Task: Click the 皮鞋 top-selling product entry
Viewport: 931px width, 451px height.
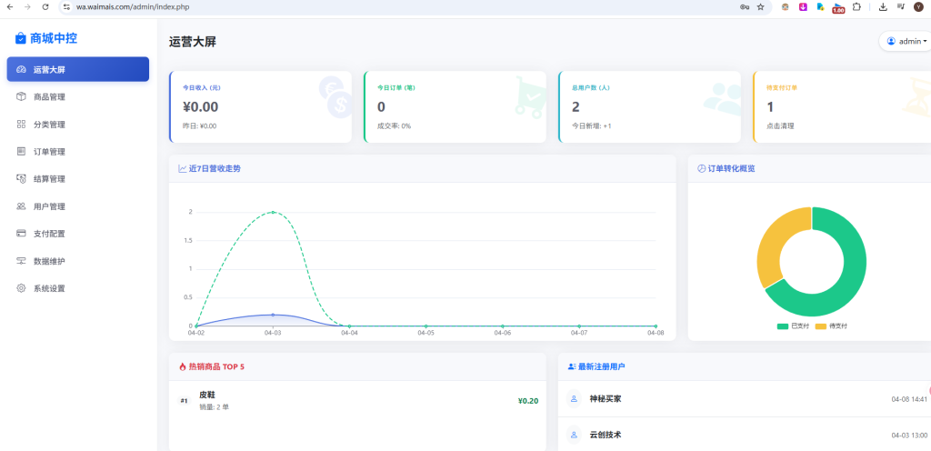Action: tap(207, 395)
